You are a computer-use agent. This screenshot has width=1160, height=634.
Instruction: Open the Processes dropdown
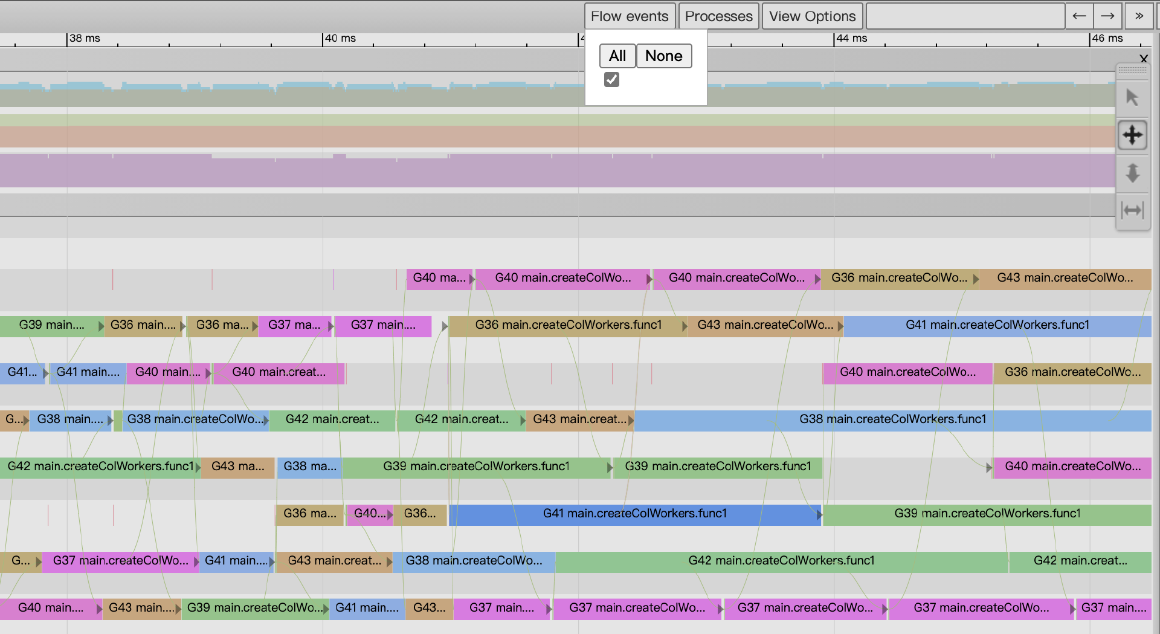(718, 16)
